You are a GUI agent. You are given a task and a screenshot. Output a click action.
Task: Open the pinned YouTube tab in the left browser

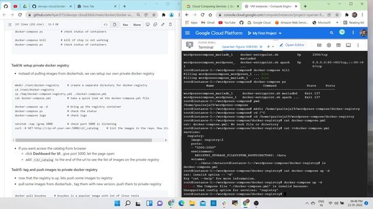15,6
